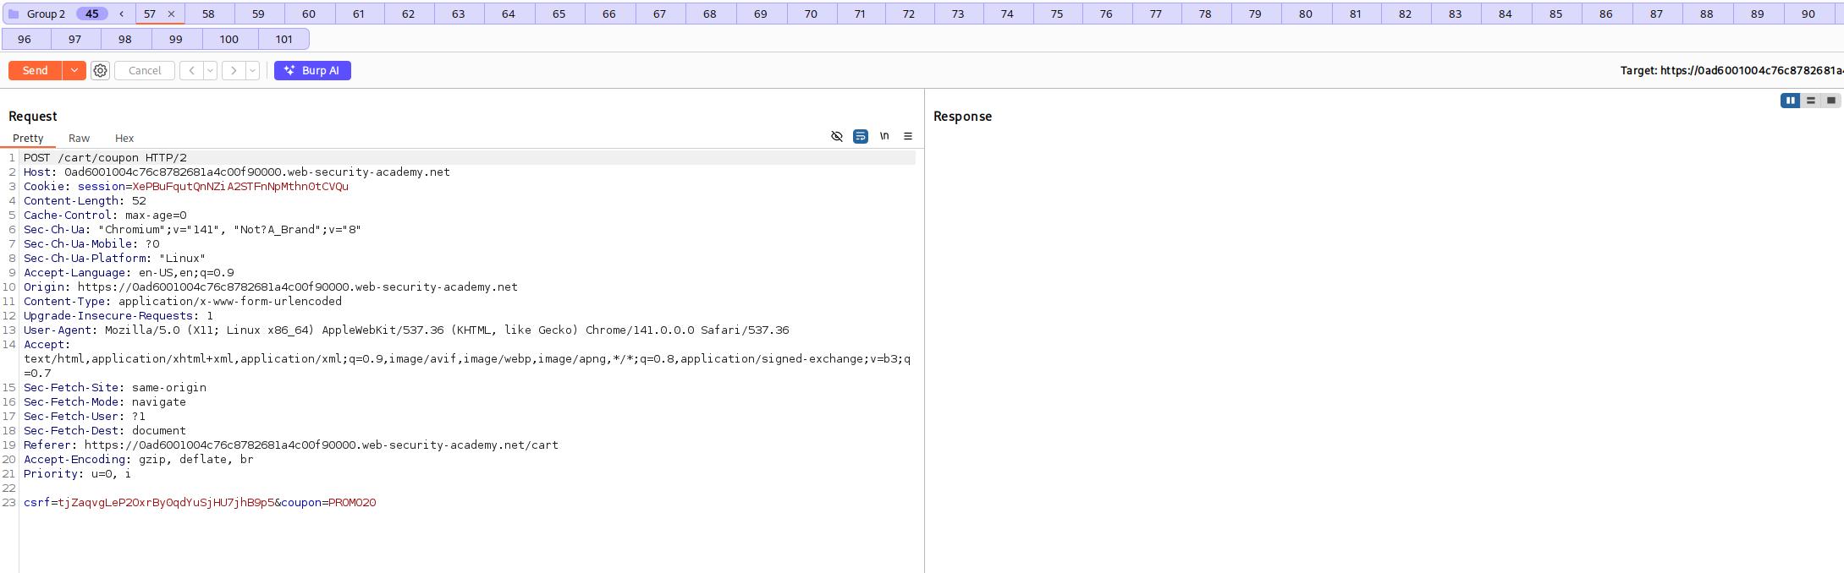This screenshot has height=573, width=1844.
Task: Click Sec-Fetch-Mode: navigate header
Action: pos(105,402)
